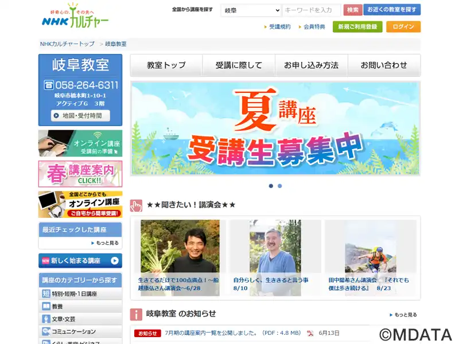Screen dimensions: 459x344
Task: Select the second banner carousel dot
Action: (280, 186)
